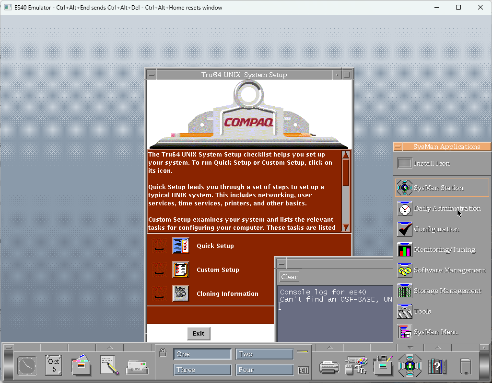Open the SysMan Applications subpanel window menu
This screenshot has height=383, width=492.
pyautogui.click(x=398, y=146)
